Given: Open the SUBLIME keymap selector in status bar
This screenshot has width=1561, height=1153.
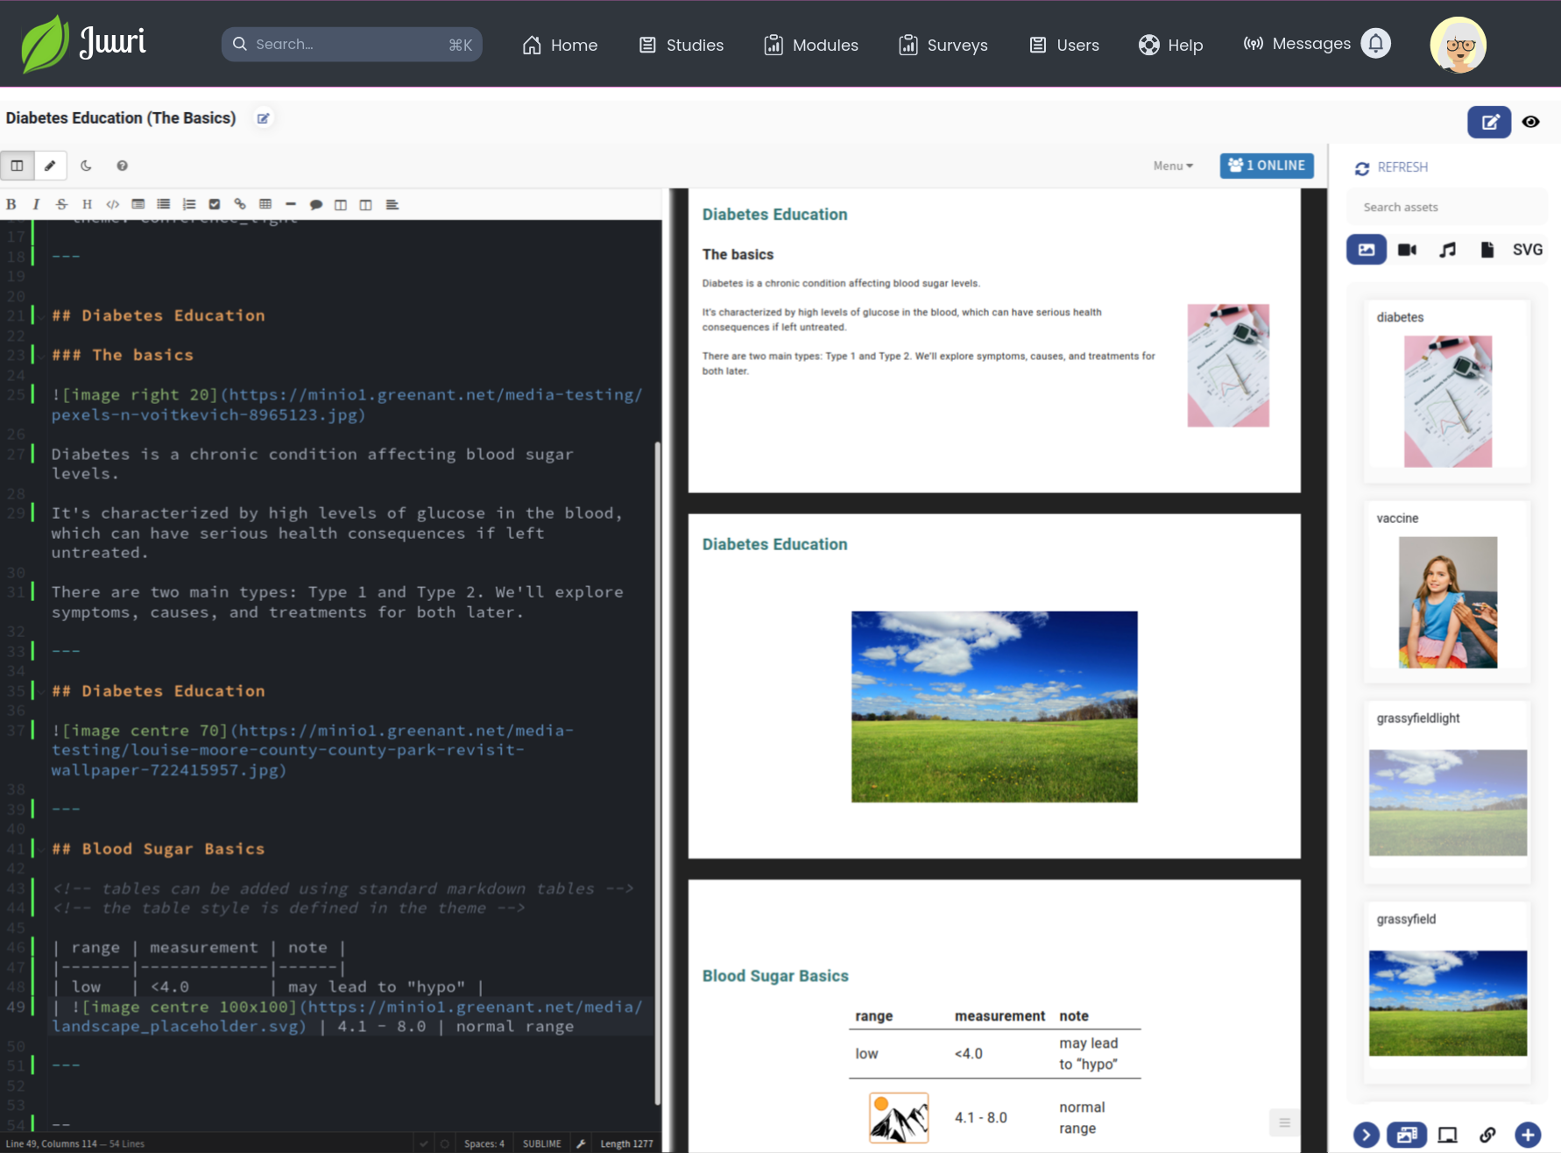Looking at the screenshot, I should coord(541,1143).
